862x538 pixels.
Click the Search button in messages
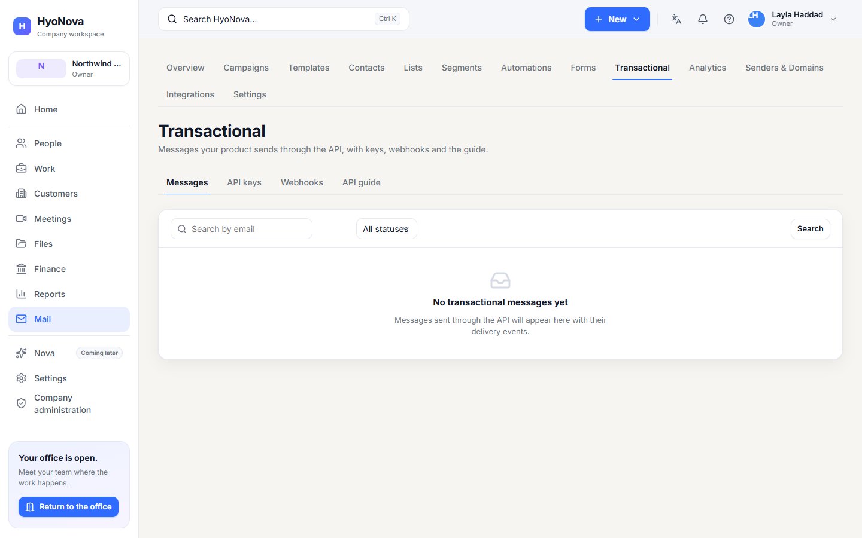click(x=810, y=229)
